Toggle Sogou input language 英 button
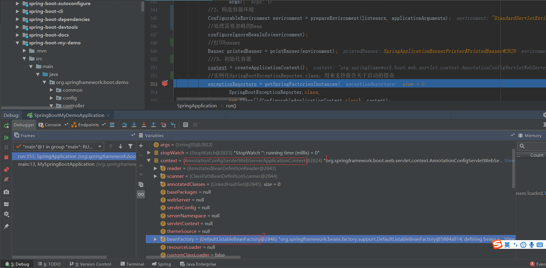 tap(507, 245)
